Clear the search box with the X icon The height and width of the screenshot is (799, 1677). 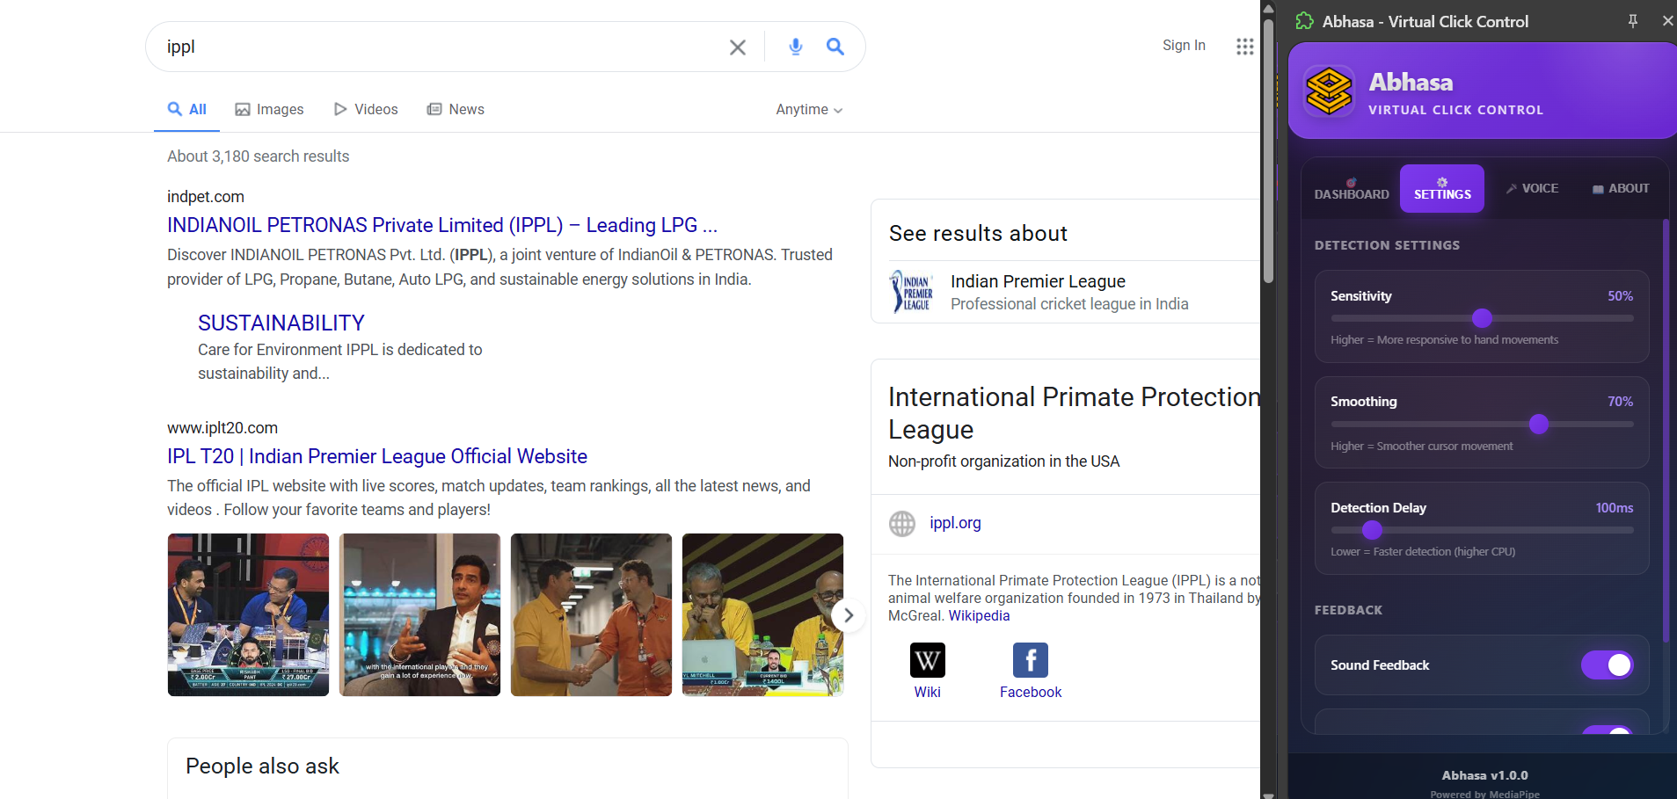coord(738,47)
